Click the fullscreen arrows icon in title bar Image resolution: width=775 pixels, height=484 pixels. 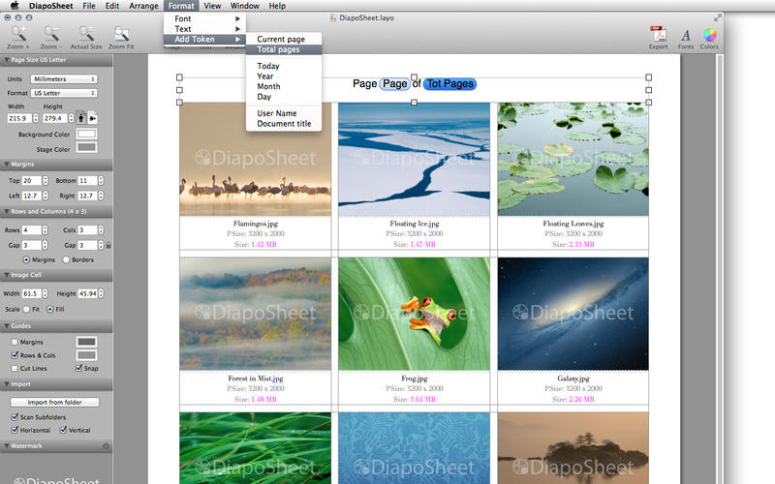(717, 17)
